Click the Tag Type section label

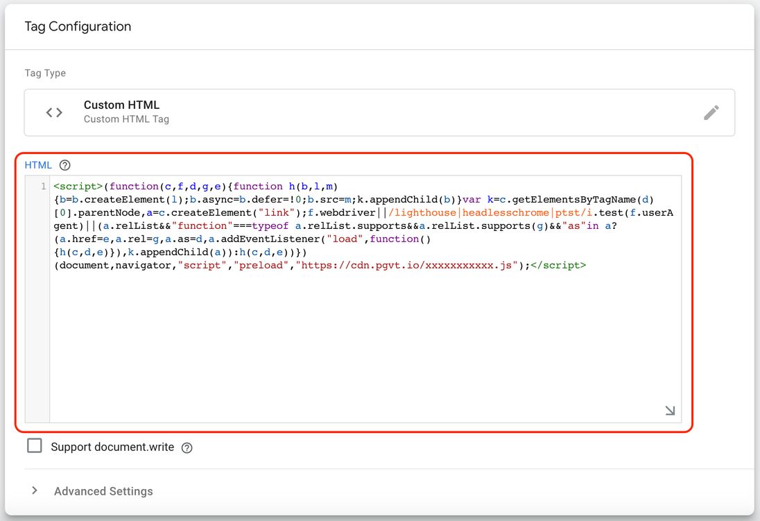click(x=46, y=73)
